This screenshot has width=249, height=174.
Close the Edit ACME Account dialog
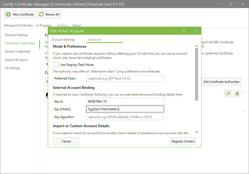pyautogui.click(x=195, y=31)
